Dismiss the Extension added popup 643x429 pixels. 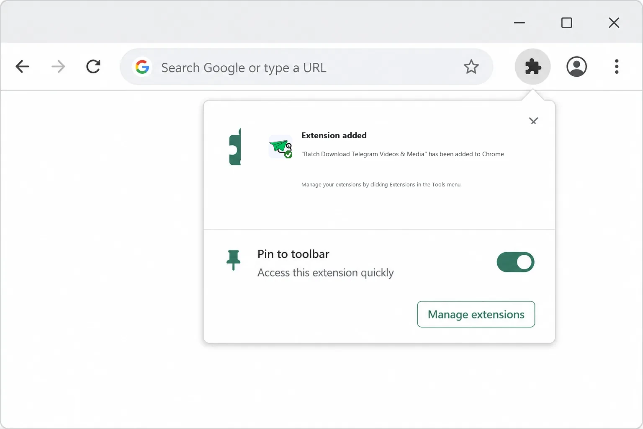pyautogui.click(x=533, y=121)
